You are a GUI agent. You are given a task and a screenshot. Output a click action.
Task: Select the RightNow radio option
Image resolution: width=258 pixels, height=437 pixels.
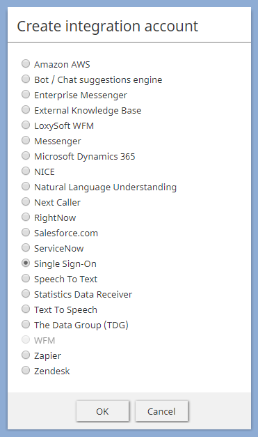pyautogui.click(x=26, y=217)
